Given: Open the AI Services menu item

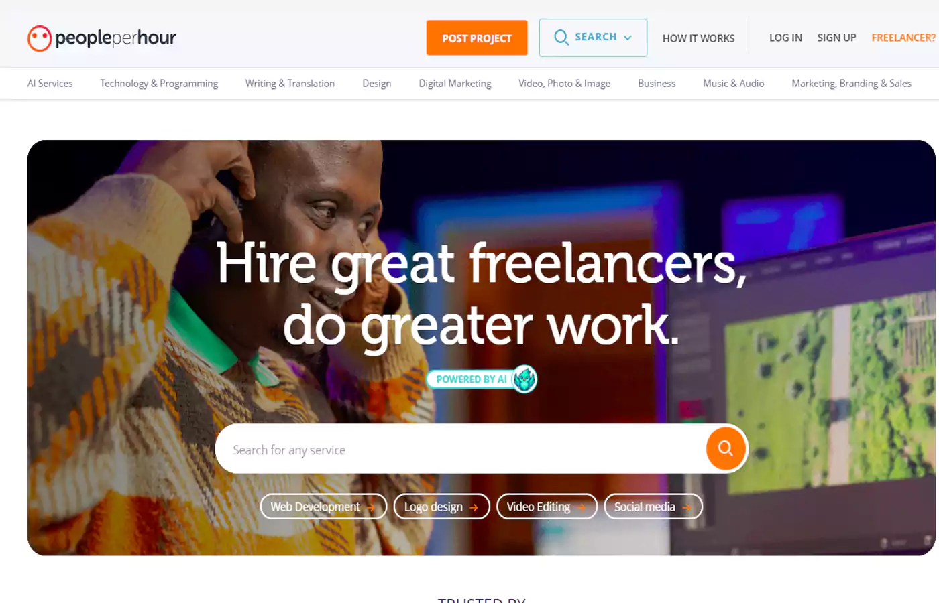Looking at the screenshot, I should [50, 84].
